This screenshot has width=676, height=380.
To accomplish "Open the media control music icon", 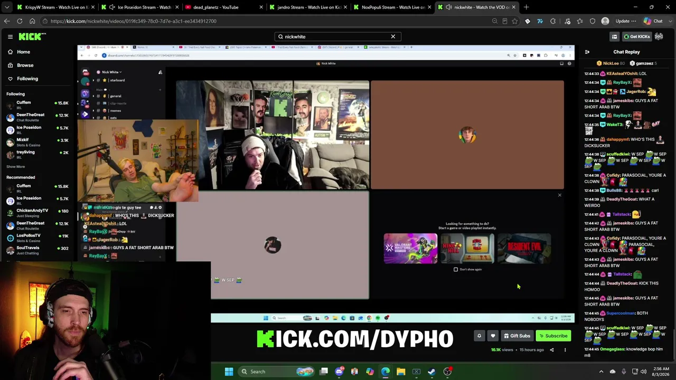I will [x=567, y=21].
